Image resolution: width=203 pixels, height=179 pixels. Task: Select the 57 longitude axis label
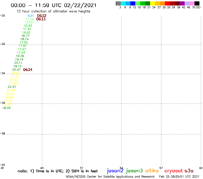tap(161, 168)
